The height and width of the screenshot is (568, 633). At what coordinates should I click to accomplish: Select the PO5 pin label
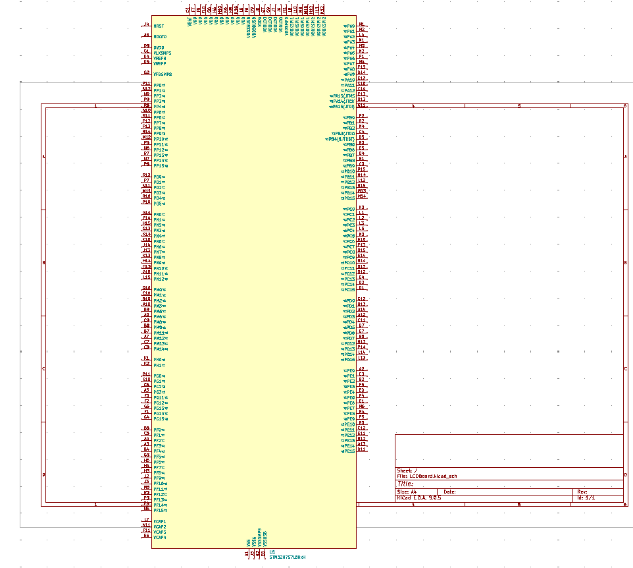[158, 204]
